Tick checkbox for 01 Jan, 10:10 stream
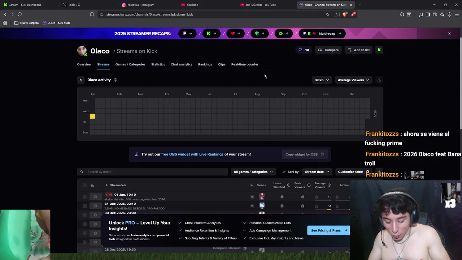Viewport: 462px width, 260px height. (x=84, y=197)
